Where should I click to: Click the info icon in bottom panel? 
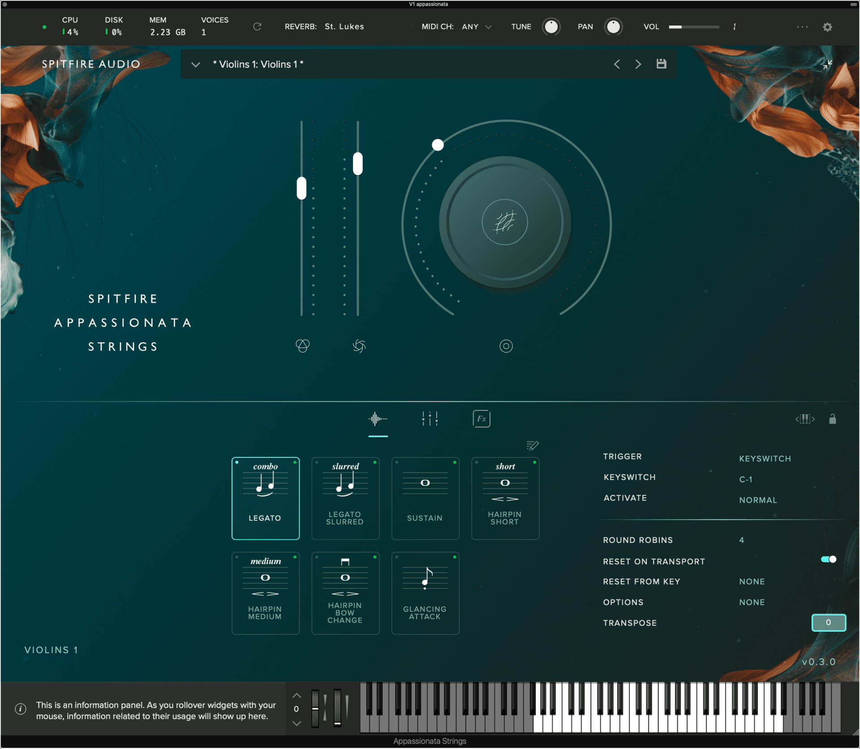[x=21, y=709]
